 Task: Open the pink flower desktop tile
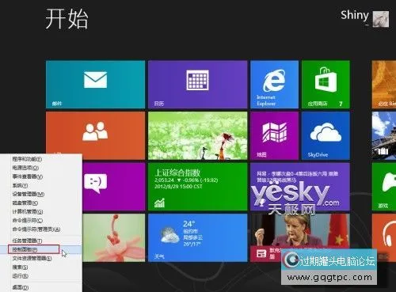point(114,237)
